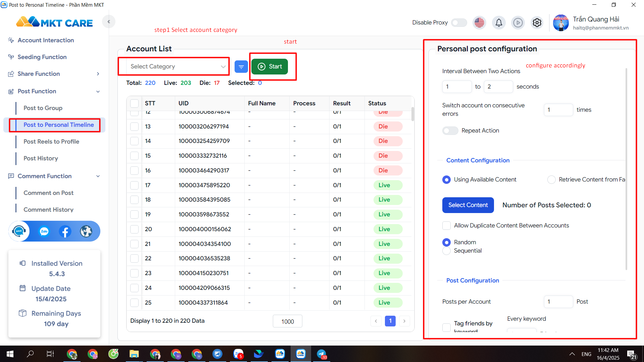Click the user profile avatar
This screenshot has width=644, height=362.
pos(561,23)
